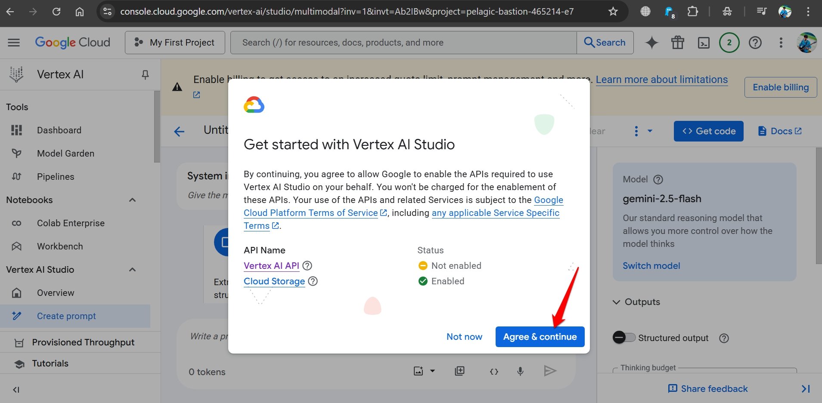Open the help question mark icon
This screenshot has width=822, height=403.
click(x=755, y=43)
